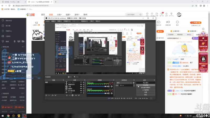Move the scene up in the Scenes panel
Screen dimensions: 210x118
[52, 95]
